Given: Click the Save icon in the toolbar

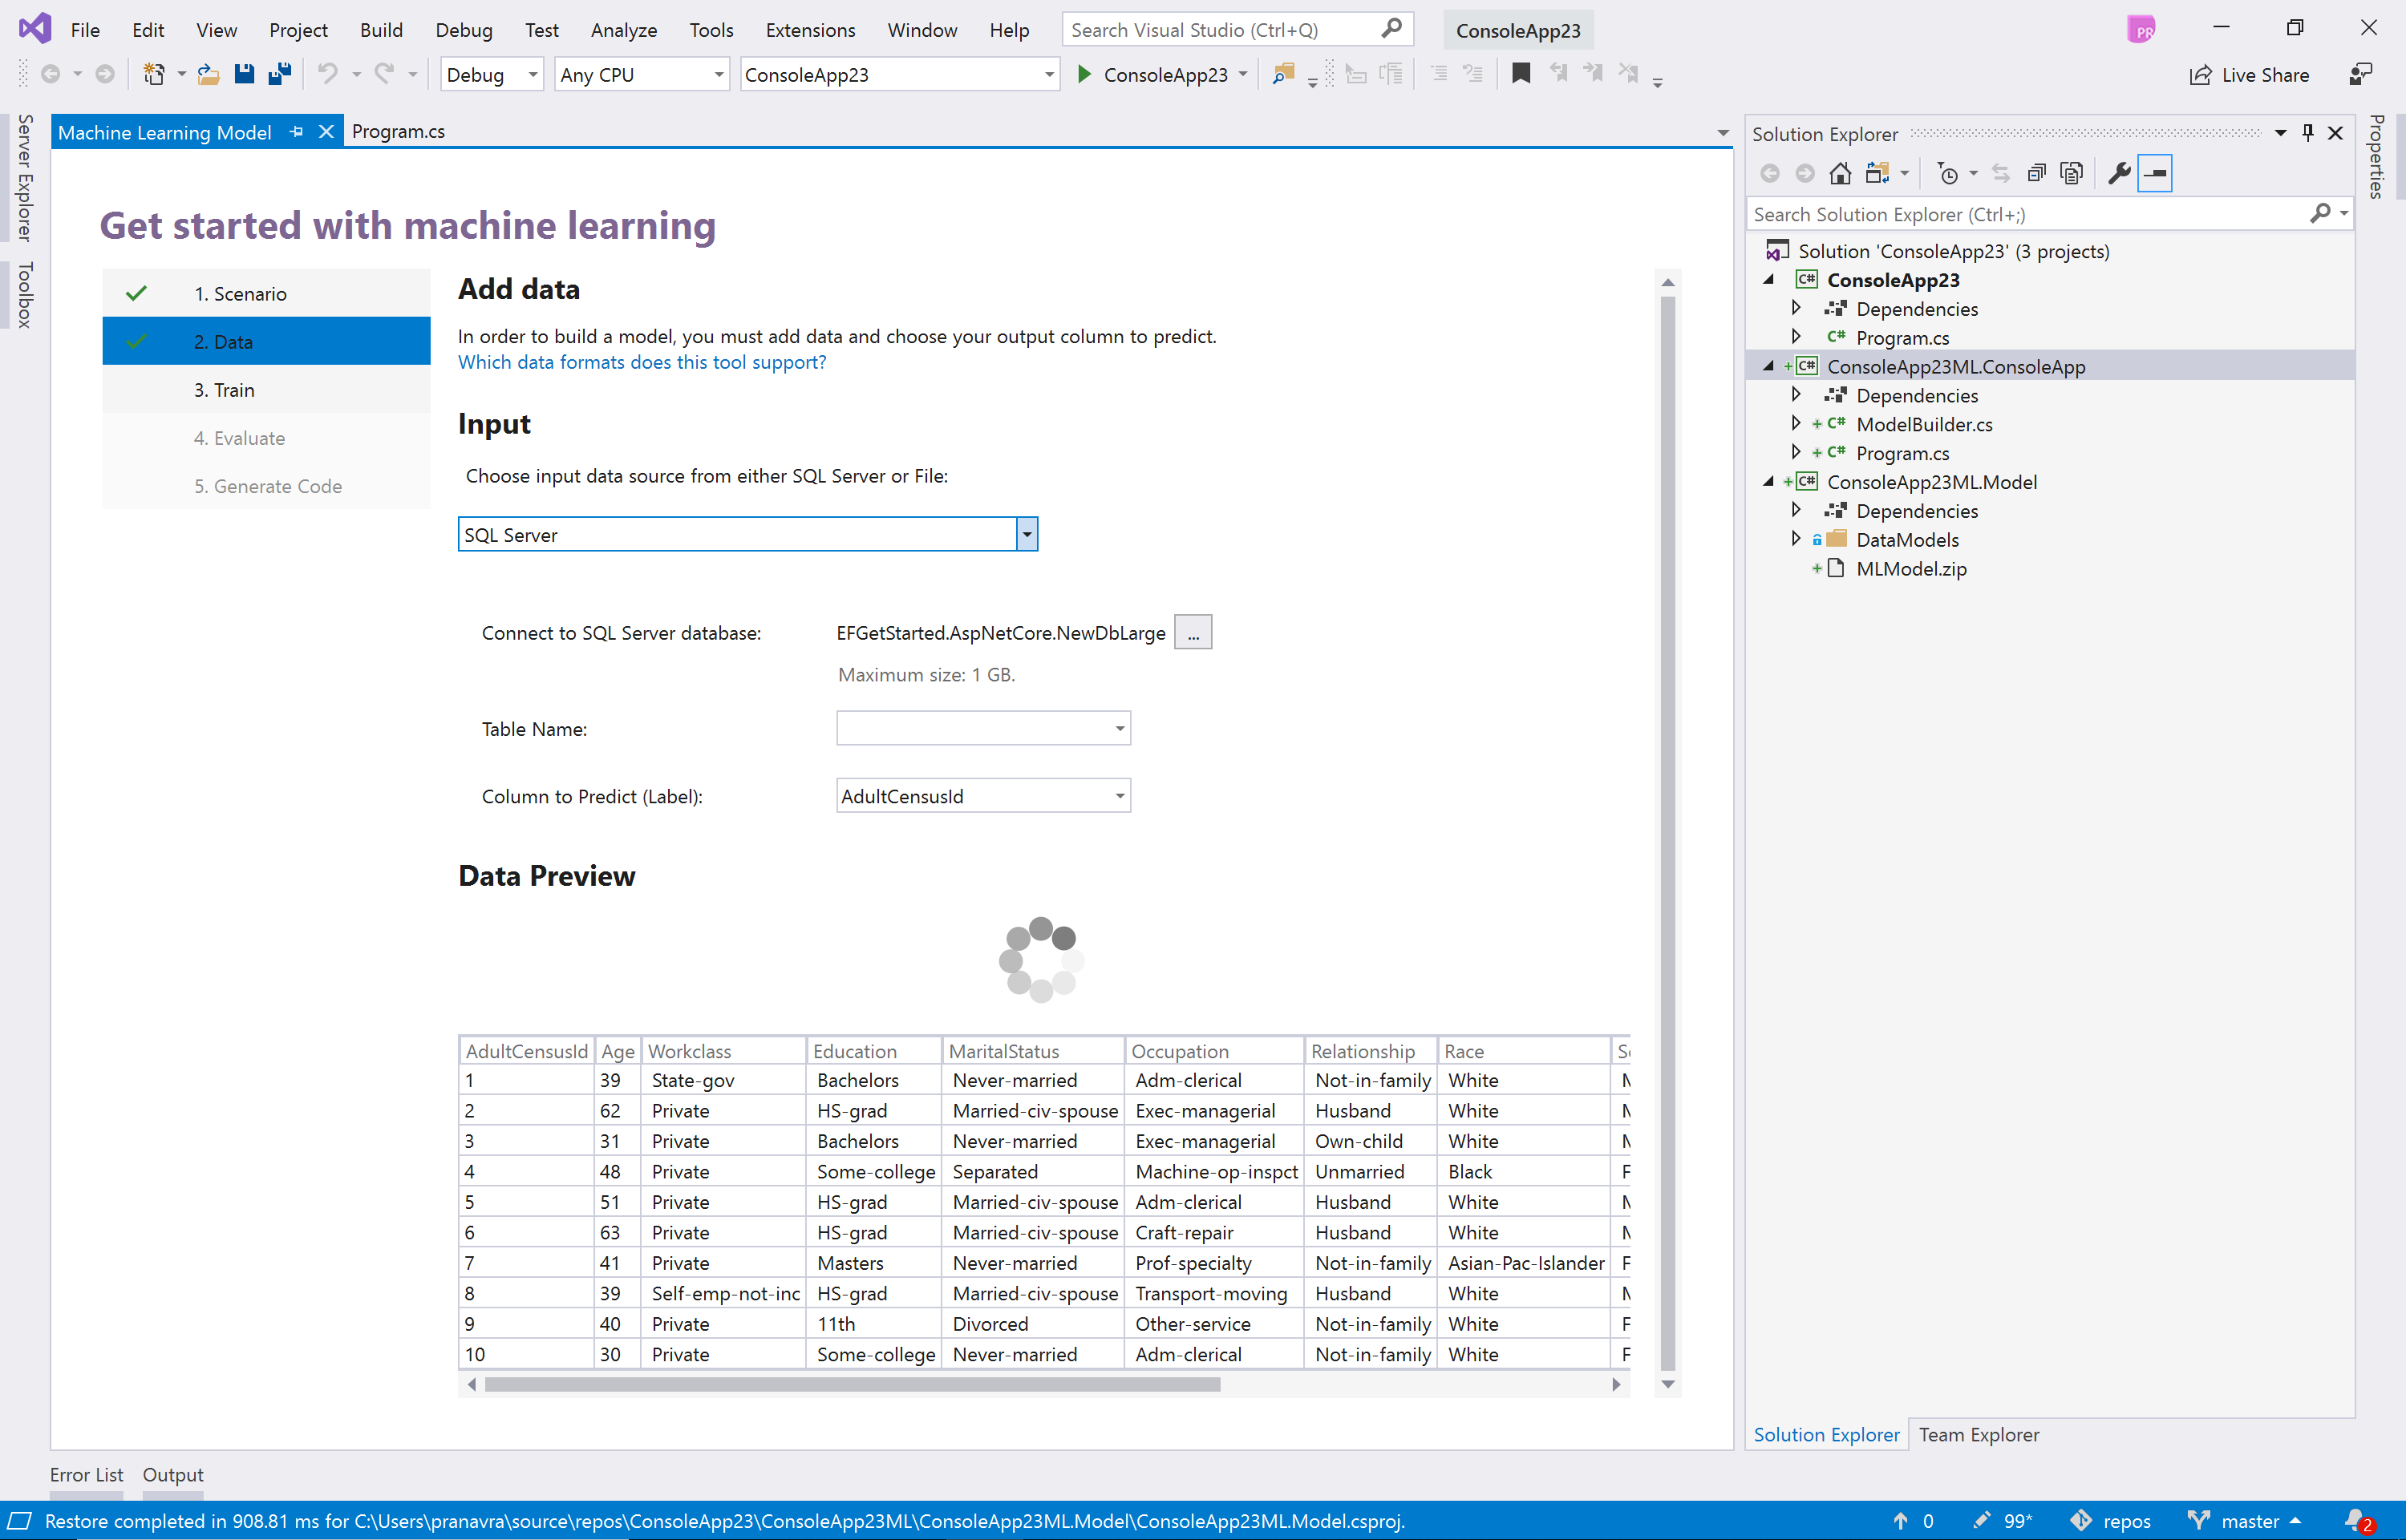Looking at the screenshot, I should 244,74.
